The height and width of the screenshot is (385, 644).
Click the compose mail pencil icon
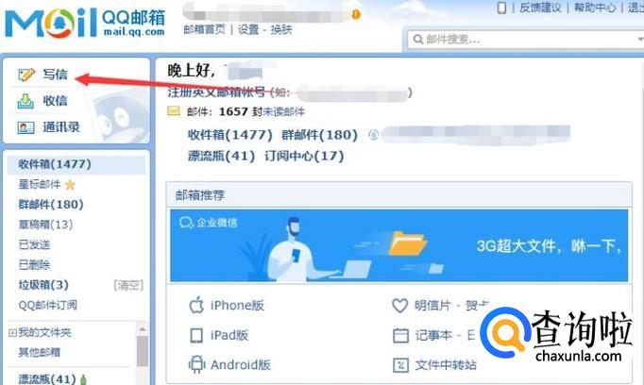[26, 75]
